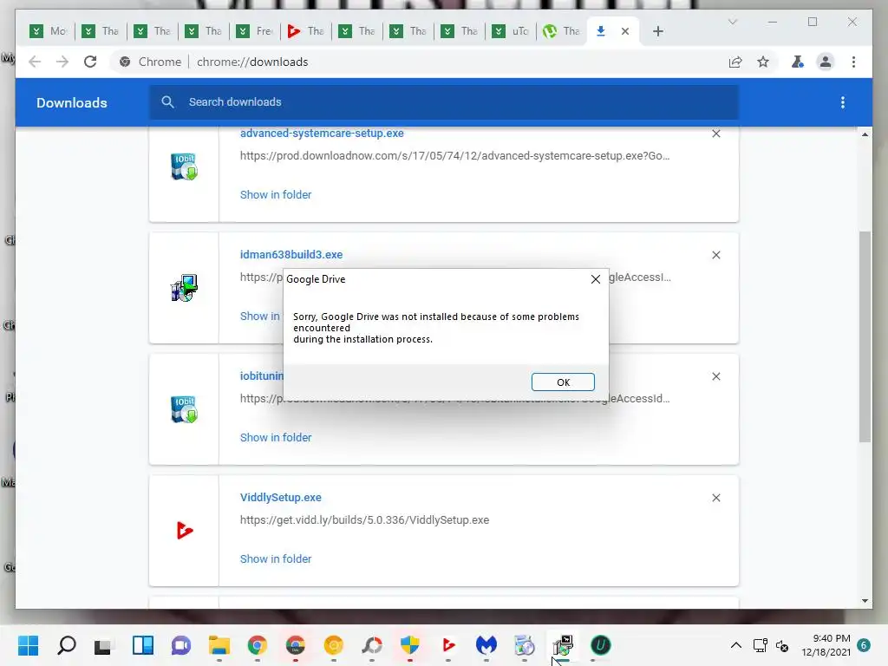Remove advanced-systemcare-setup.exe from list
The image size is (888, 666).
[x=715, y=134]
